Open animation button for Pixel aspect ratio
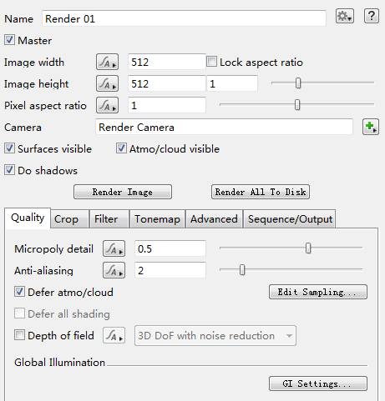The image size is (385, 401). [x=107, y=105]
